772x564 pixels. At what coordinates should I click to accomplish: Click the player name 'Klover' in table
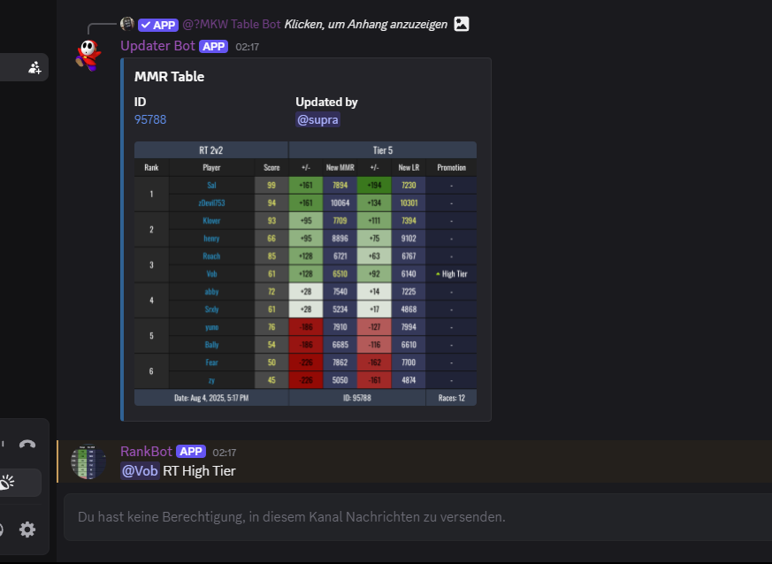point(211,220)
